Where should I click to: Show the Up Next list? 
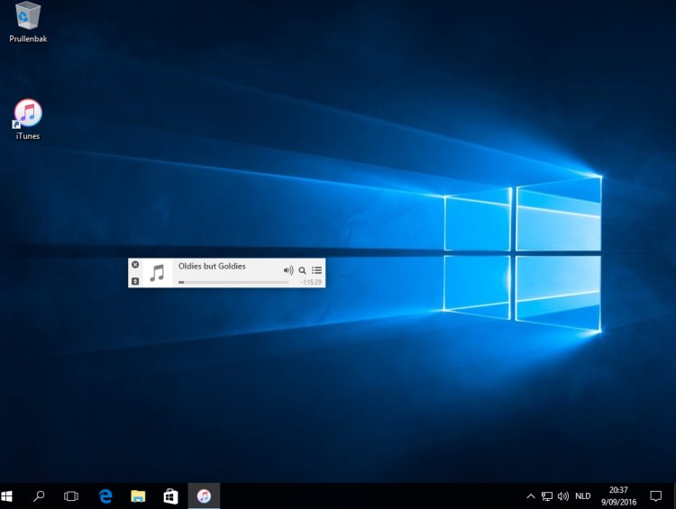pyautogui.click(x=317, y=270)
